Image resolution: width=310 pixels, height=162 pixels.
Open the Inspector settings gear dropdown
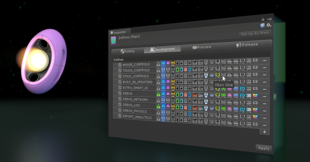click(269, 25)
